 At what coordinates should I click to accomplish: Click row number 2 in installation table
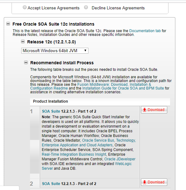32,184
